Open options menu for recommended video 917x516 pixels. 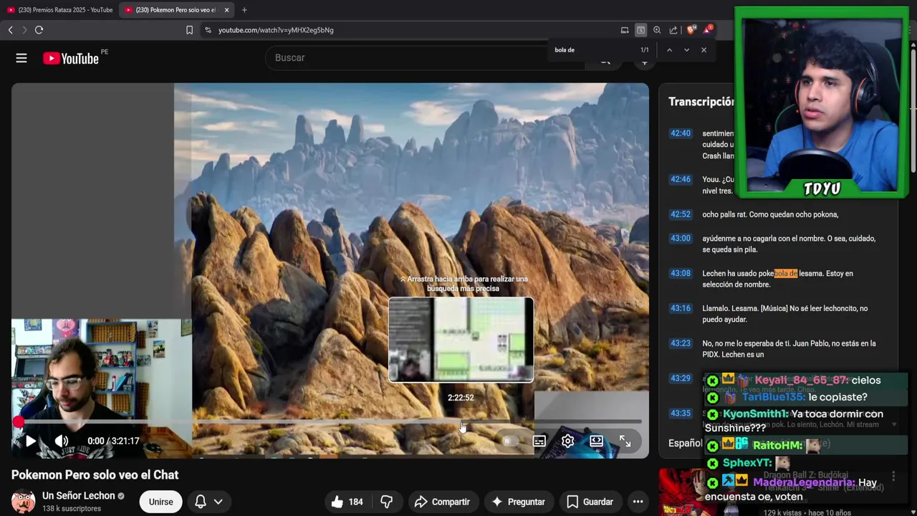pyautogui.click(x=893, y=477)
